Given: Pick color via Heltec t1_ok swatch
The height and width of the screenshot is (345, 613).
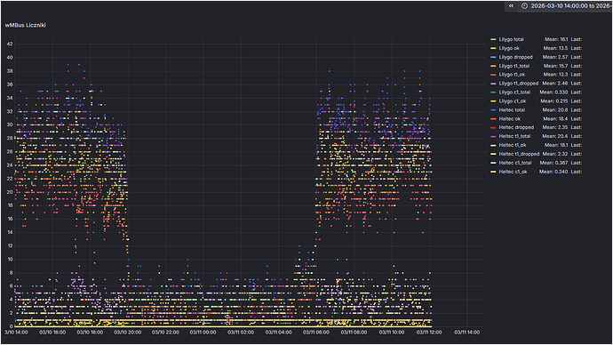Looking at the screenshot, I should tap(493, 145).
